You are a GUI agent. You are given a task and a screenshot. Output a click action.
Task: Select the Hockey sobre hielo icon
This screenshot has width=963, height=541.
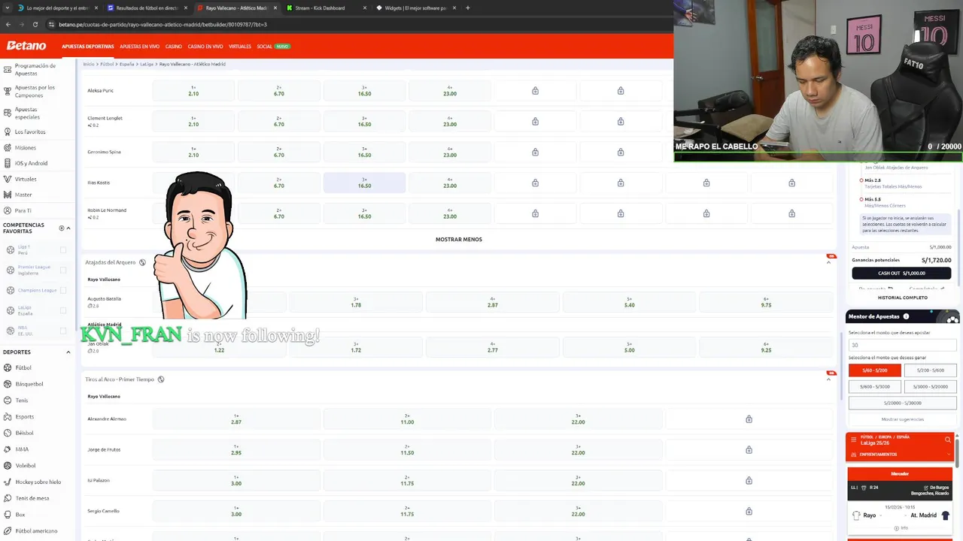click(x=8, y=482)
